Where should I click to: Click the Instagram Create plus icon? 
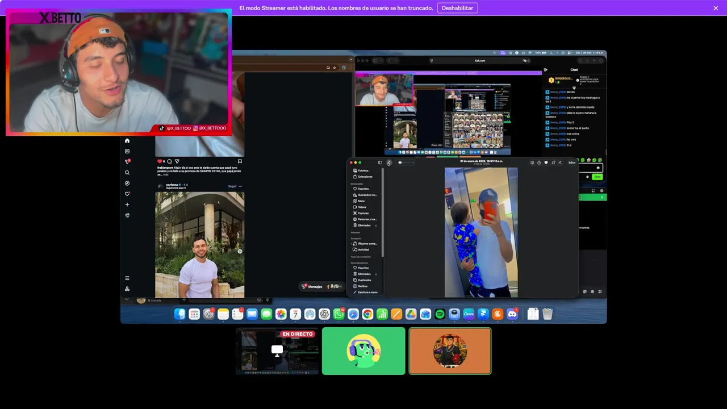[x=127, y=204]
